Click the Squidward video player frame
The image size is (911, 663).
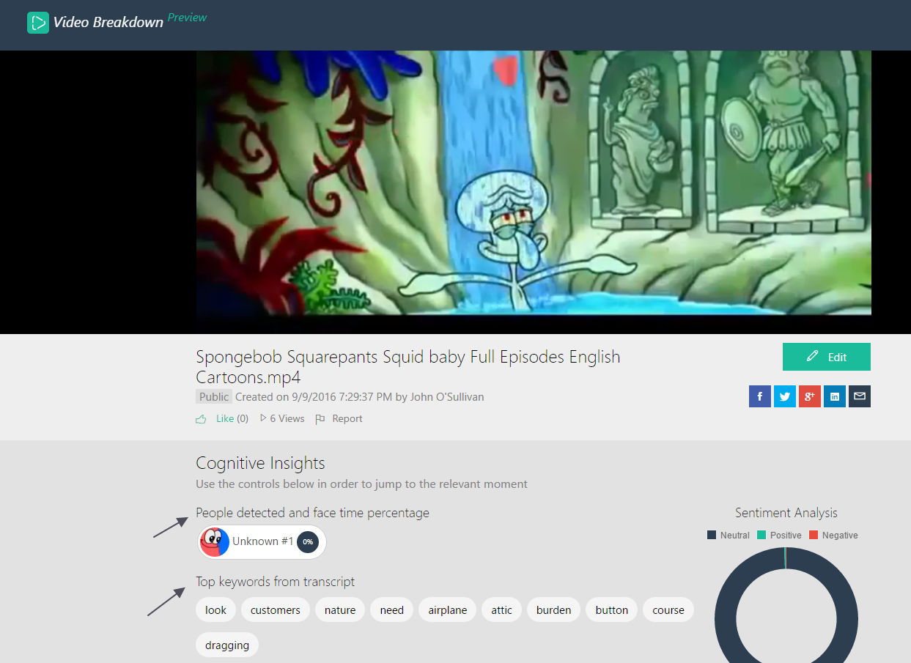click(x=534, y=182)
